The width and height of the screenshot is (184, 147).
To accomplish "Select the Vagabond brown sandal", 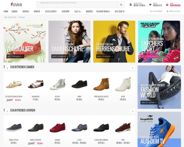I will 36,84.
